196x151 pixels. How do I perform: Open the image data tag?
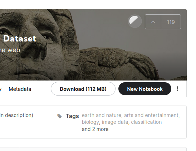115,122
